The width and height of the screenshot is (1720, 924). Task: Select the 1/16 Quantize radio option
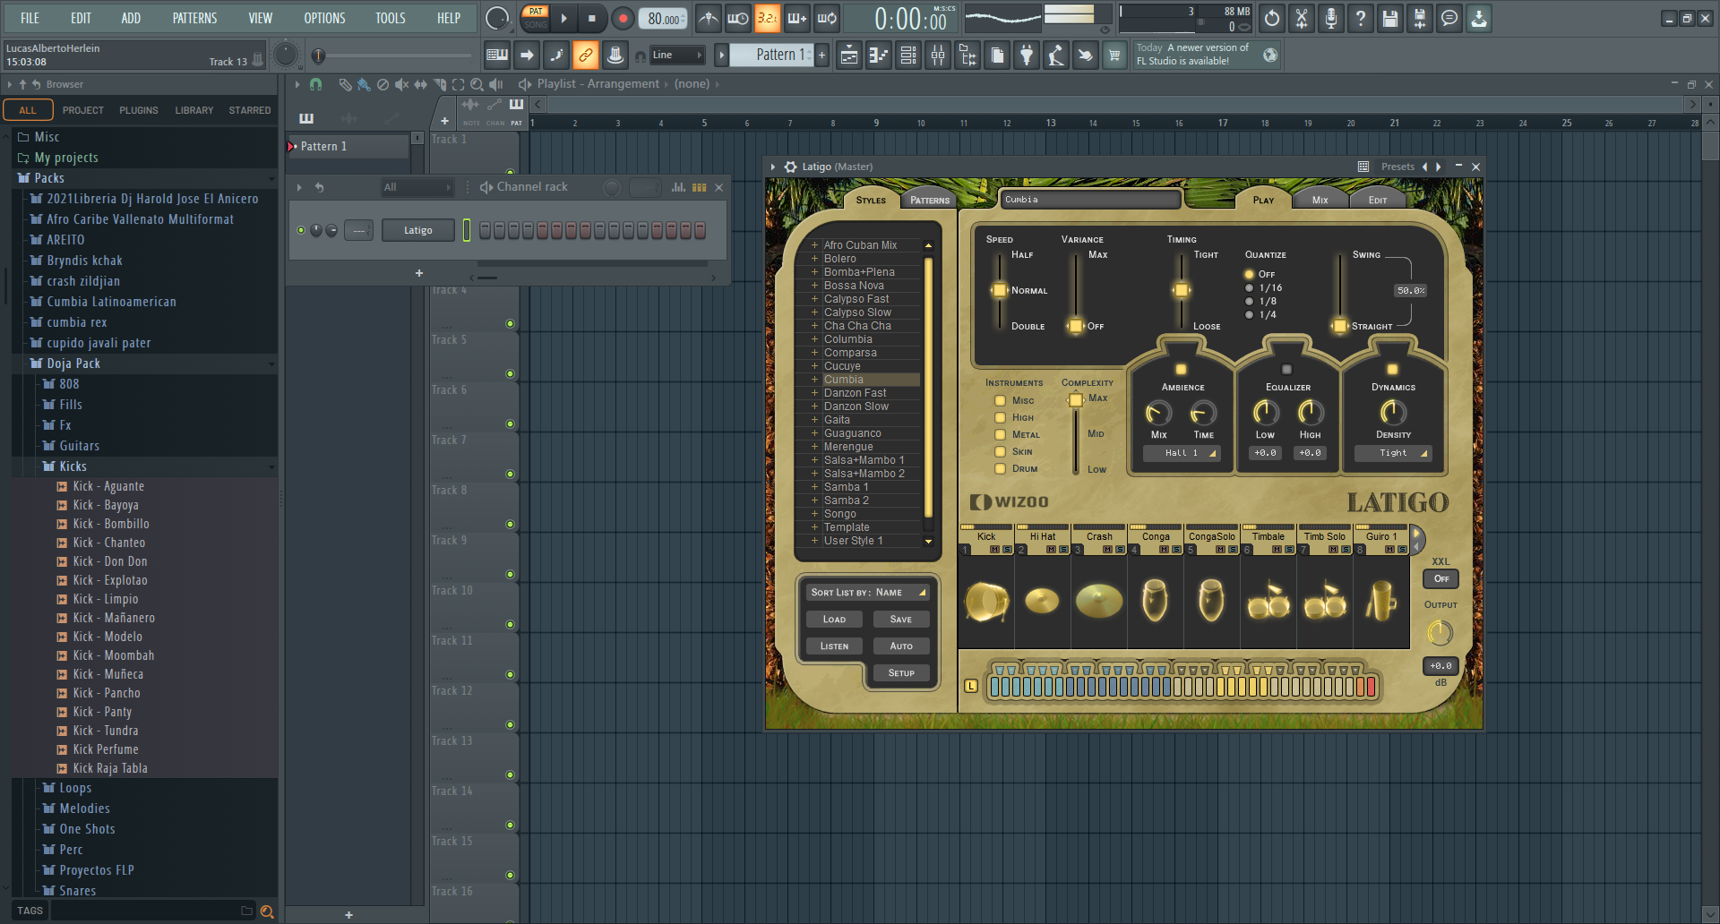[1249, 288]
